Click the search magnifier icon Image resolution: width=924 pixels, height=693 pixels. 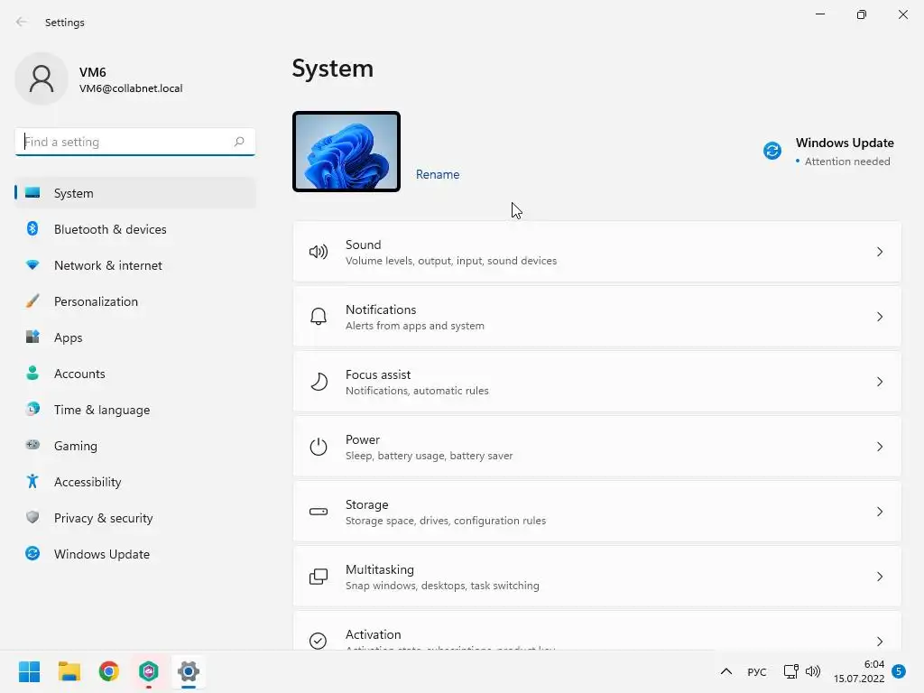[x=238, y=142]
